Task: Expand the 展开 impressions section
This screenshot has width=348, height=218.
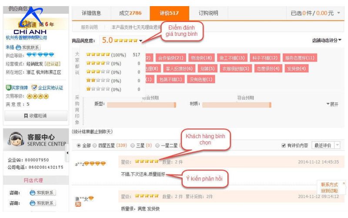Action: tap(332, 104)
